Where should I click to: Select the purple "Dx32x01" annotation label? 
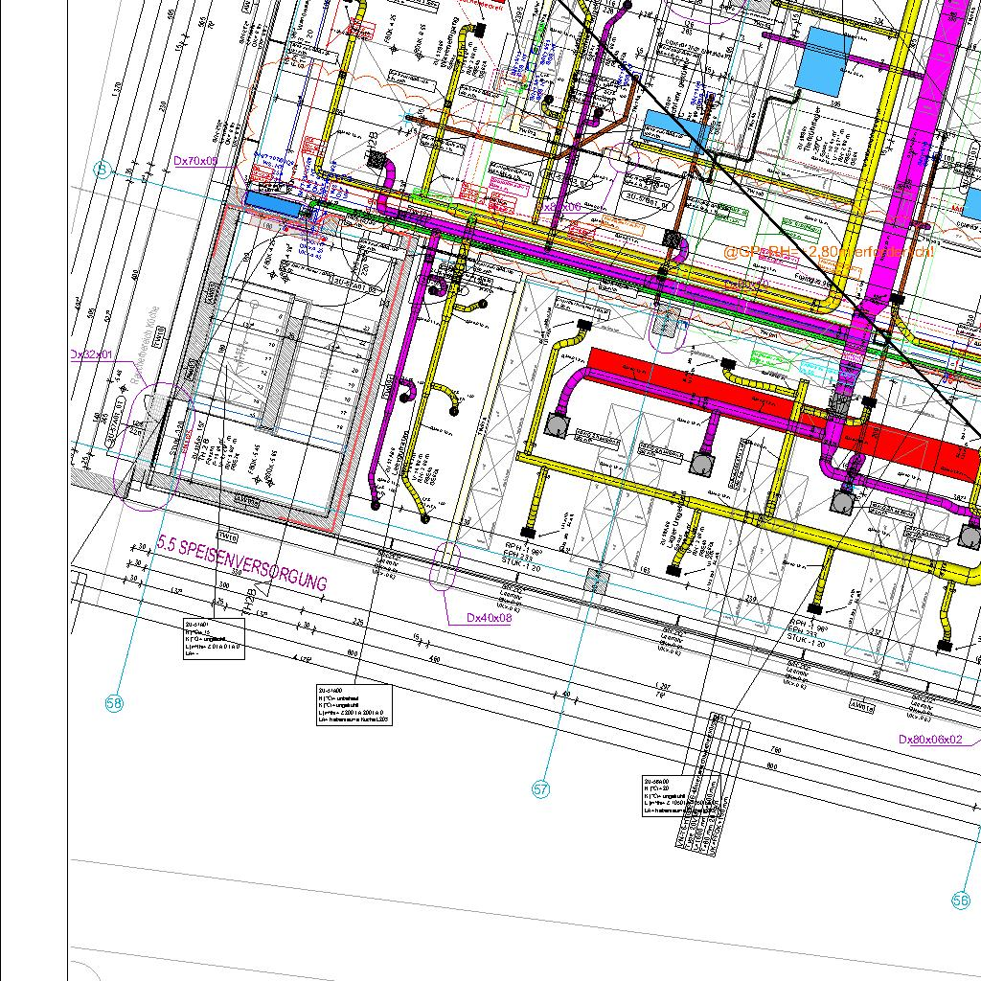[92, 354]
